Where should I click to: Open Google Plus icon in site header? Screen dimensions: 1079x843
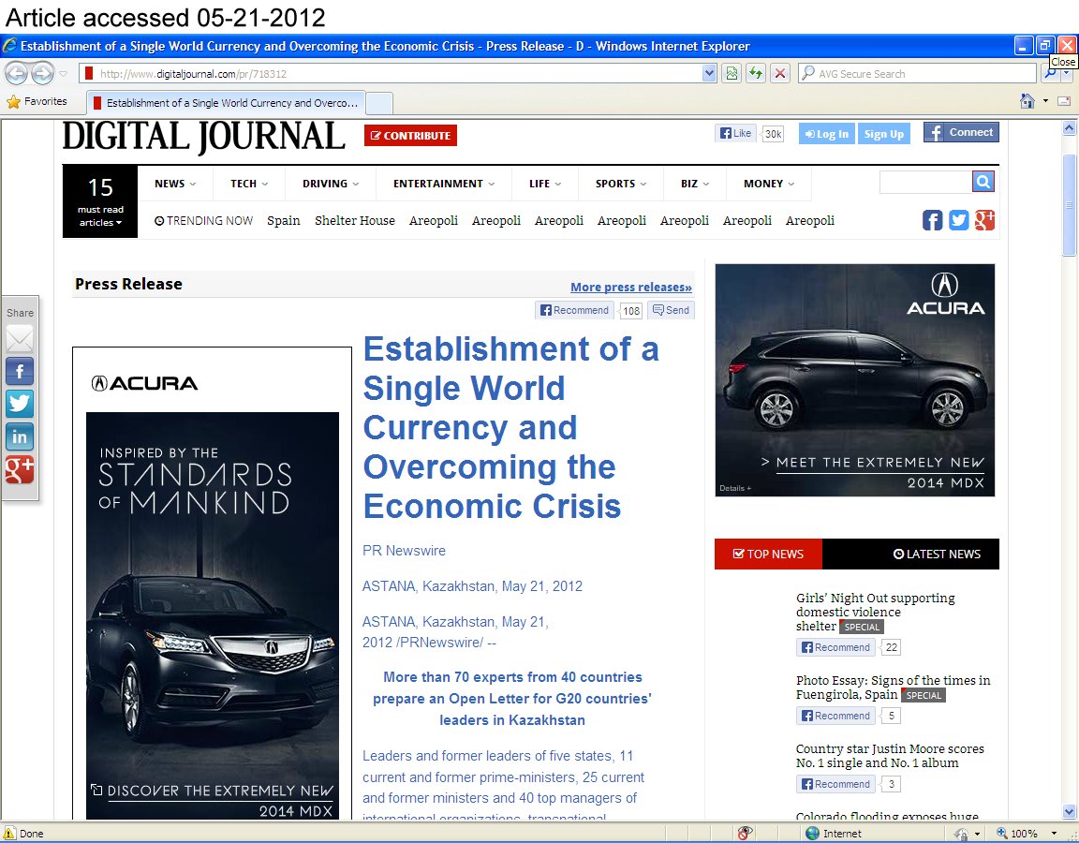coord(983,220)
